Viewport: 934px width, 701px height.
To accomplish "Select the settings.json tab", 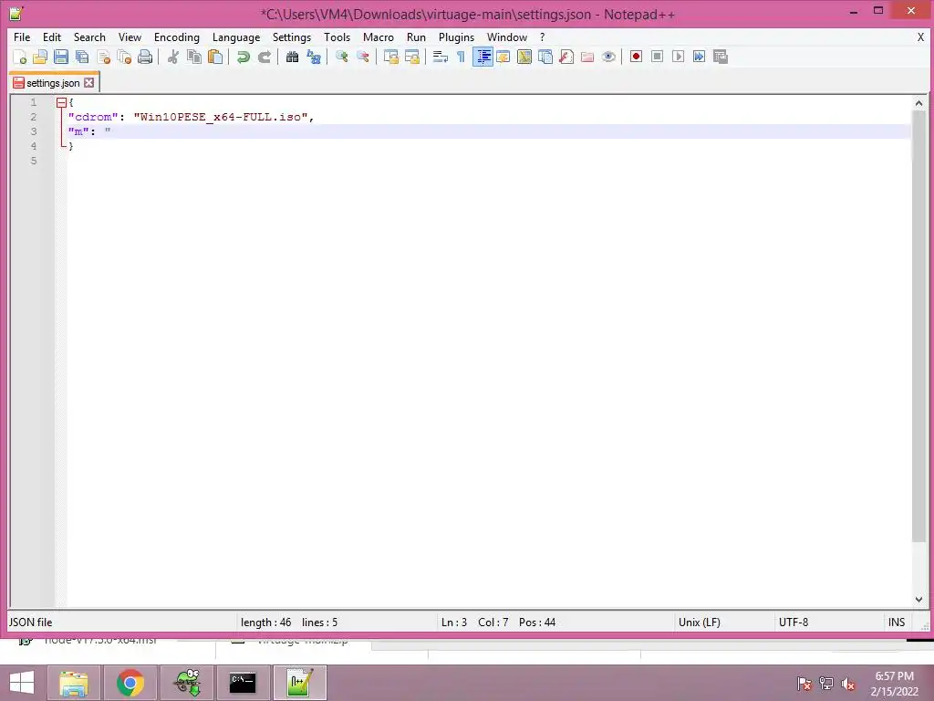I will (x=52, y=83).
